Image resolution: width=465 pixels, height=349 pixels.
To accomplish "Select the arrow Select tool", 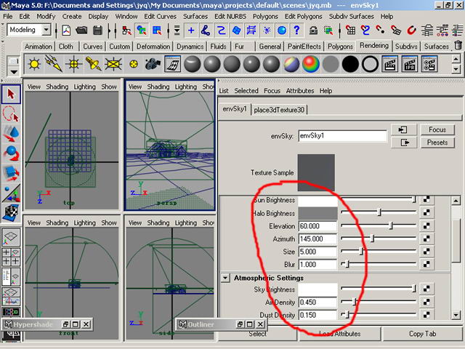I will click(x=11, y=94).
